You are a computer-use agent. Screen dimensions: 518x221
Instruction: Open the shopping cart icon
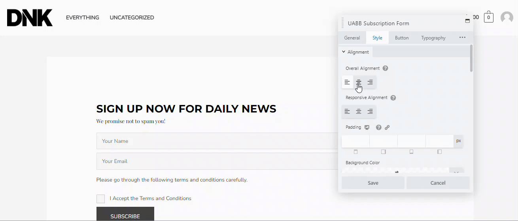489,17
